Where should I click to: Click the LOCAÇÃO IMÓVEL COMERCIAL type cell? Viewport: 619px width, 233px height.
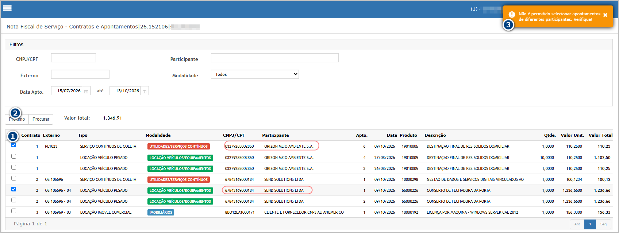coord(106,212)
